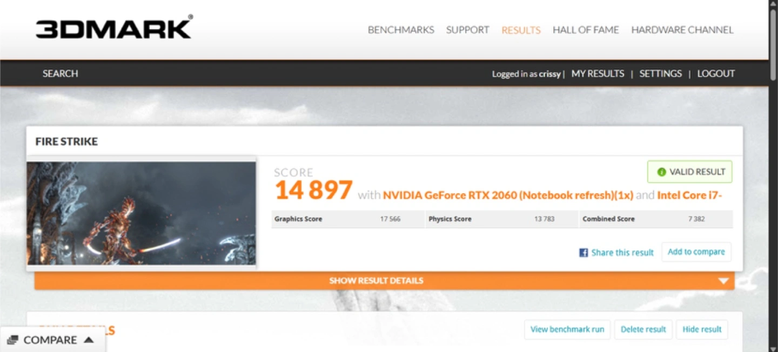Click the 3DMARK logo

tap(114, 27)
